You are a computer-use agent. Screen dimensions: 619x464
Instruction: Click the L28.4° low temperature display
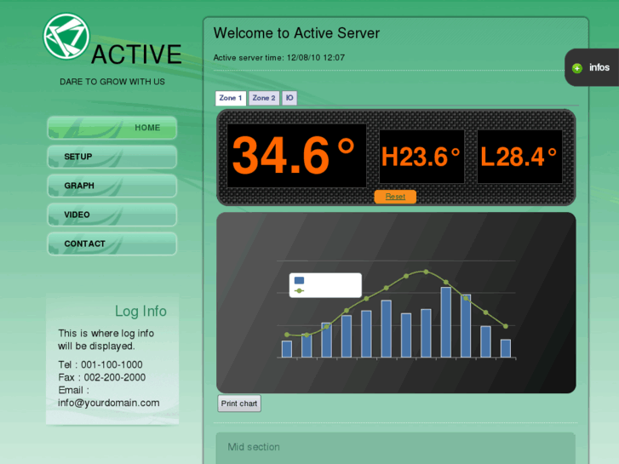(519, 157)
